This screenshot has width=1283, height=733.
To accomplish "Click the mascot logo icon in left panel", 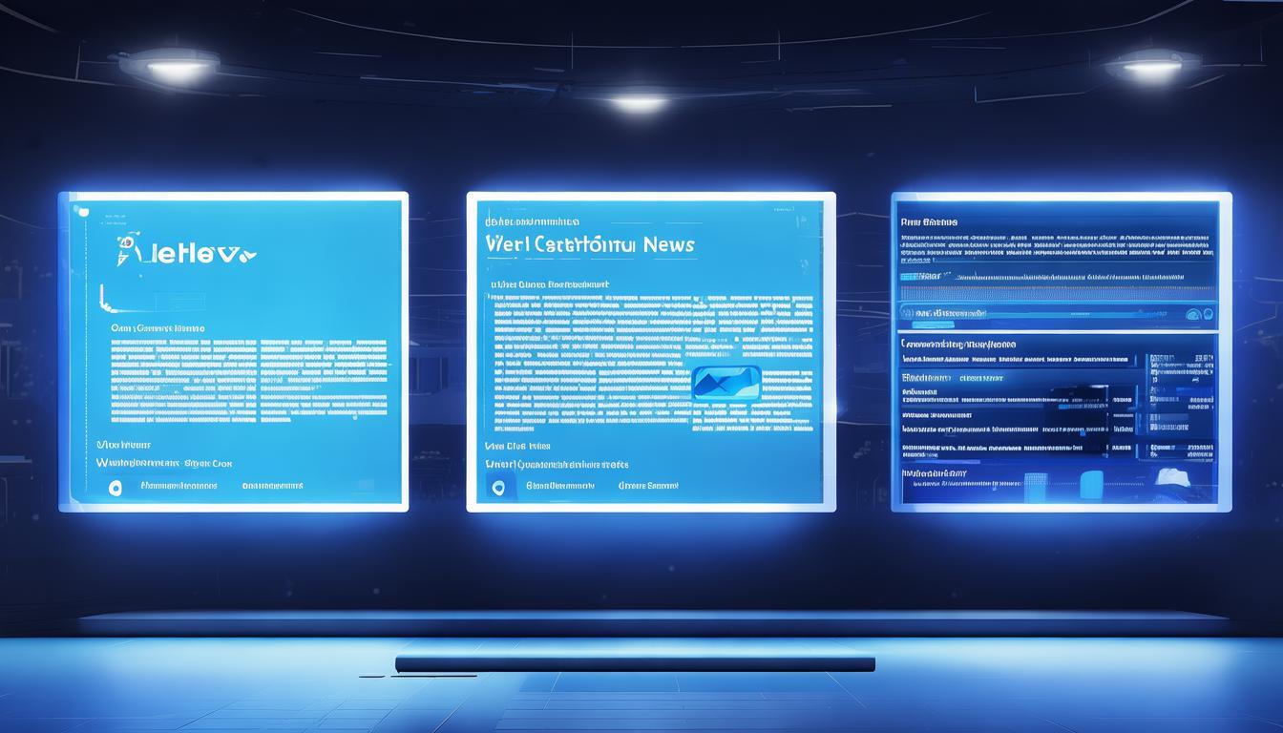I will 125,249.
